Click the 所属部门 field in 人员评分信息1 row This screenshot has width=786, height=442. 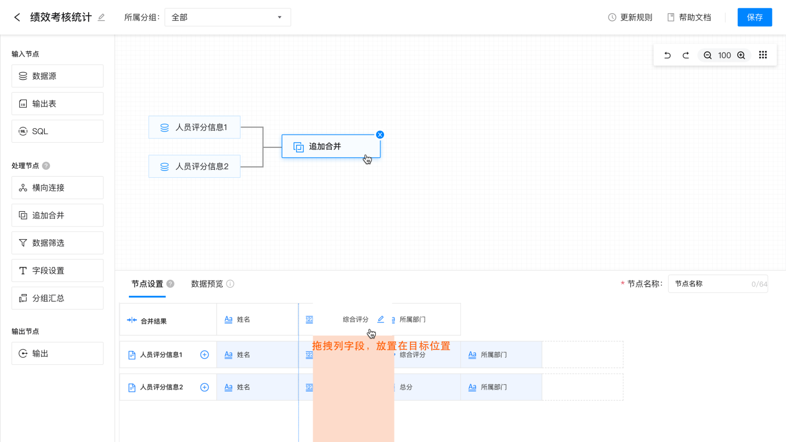coord(501,355)
